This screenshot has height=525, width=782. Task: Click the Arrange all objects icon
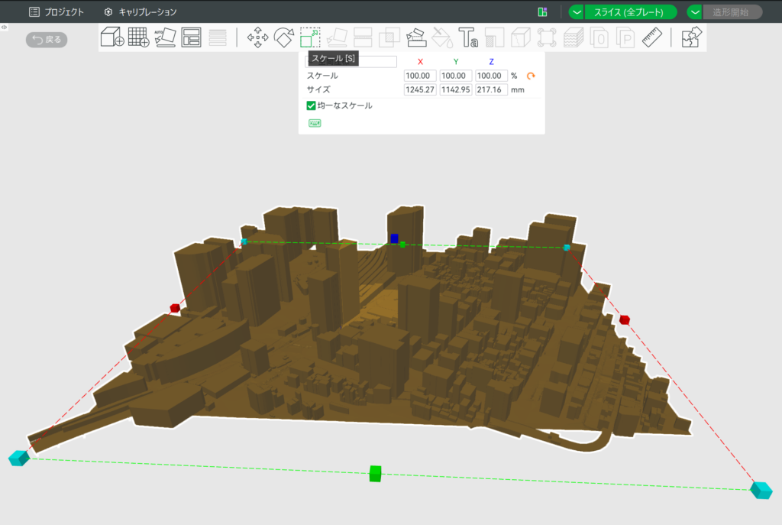coord(191,37)
